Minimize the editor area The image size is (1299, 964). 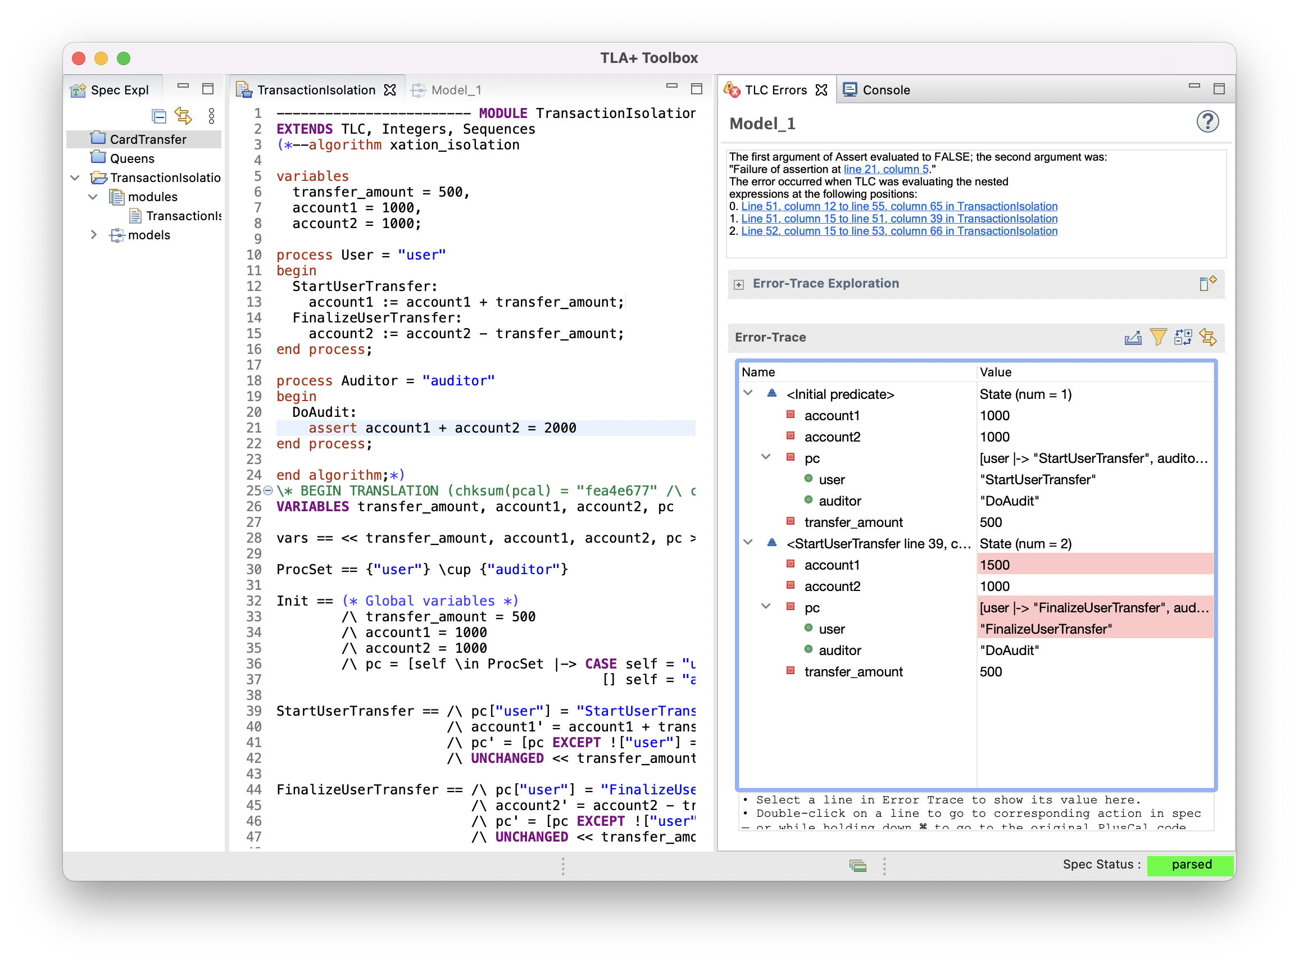[x=671, y=87]
